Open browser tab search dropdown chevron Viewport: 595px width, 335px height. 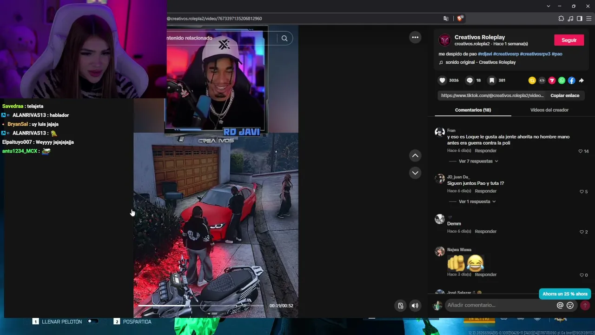[549, 6]
